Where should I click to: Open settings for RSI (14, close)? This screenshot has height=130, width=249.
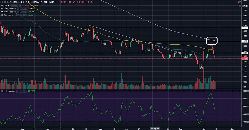(20, 91)
